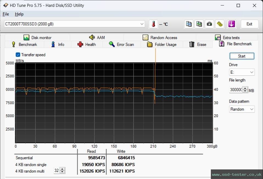Open the drive selection dropdown CT2000T700SSD3
The width and height of the screenshot is (263, 179).
pos(74,24)
